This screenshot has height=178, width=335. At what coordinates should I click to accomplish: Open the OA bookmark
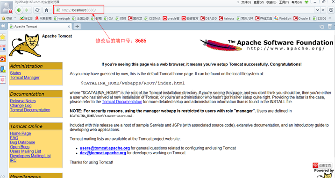tap(109, 18)
